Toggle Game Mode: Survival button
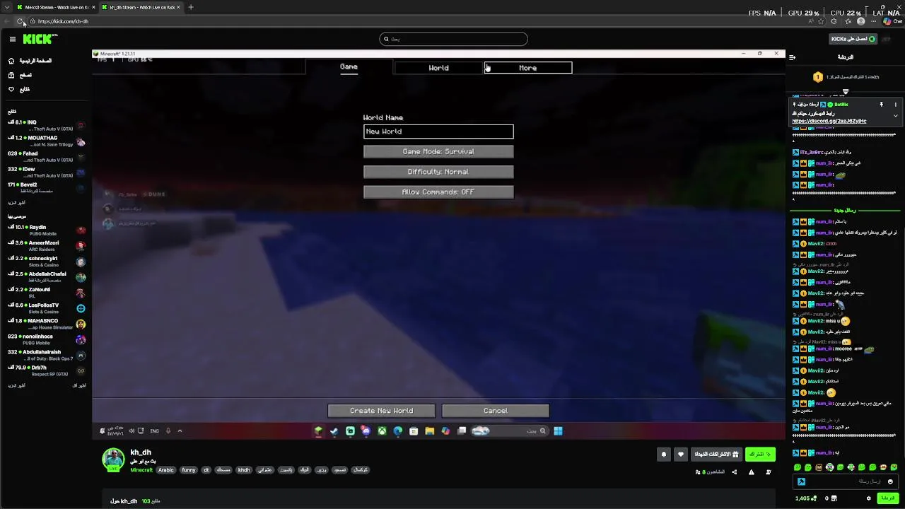 (x=438, y=151)
